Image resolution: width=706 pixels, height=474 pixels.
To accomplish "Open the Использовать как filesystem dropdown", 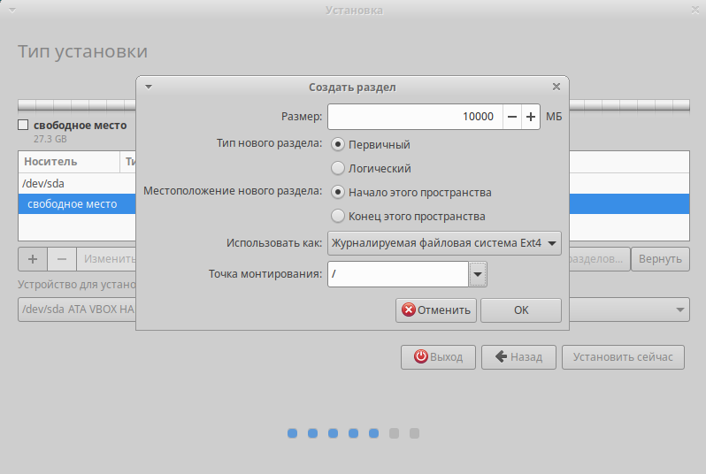I will click(x=444, y=243).
